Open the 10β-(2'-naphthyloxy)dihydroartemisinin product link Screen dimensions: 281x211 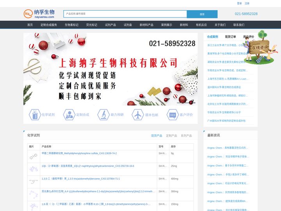pyautogui.click(x=88, y=166)
